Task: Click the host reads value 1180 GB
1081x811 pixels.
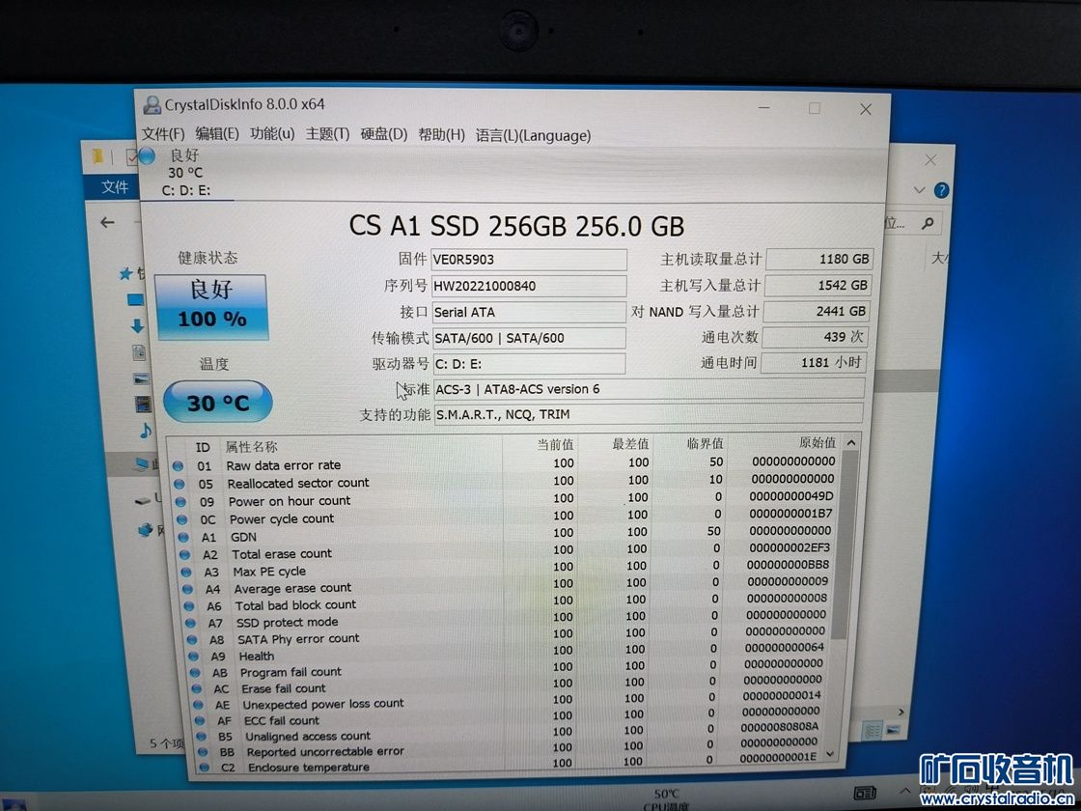Action: [819, 260]
